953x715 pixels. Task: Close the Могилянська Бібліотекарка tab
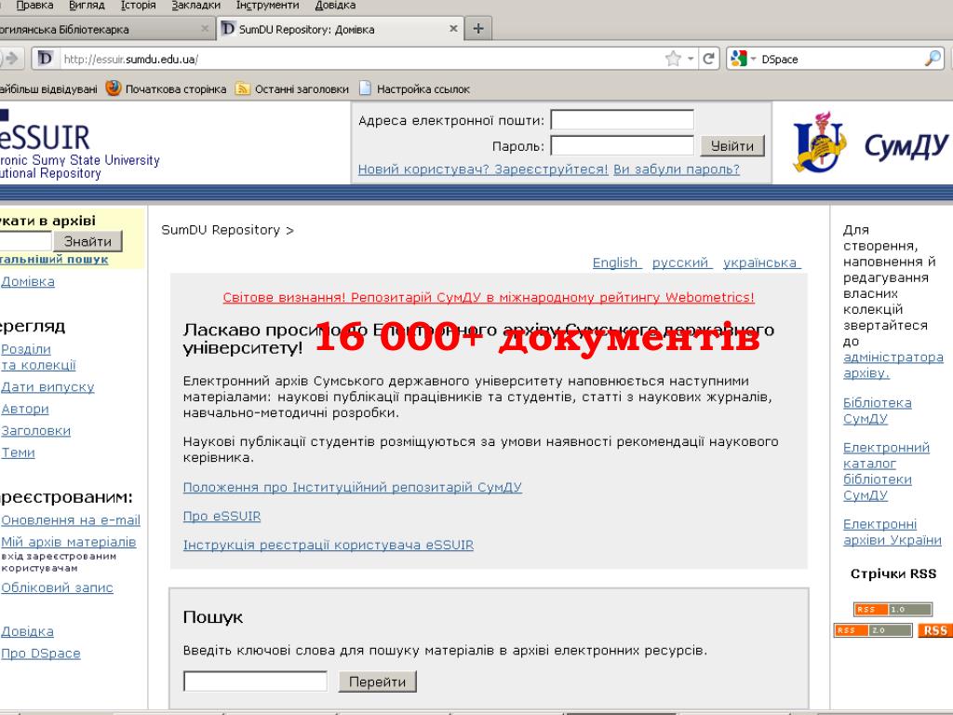pos(204,29)
